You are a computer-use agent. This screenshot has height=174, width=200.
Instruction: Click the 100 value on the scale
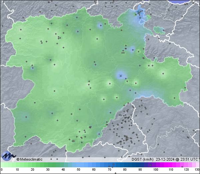[156, 170]
